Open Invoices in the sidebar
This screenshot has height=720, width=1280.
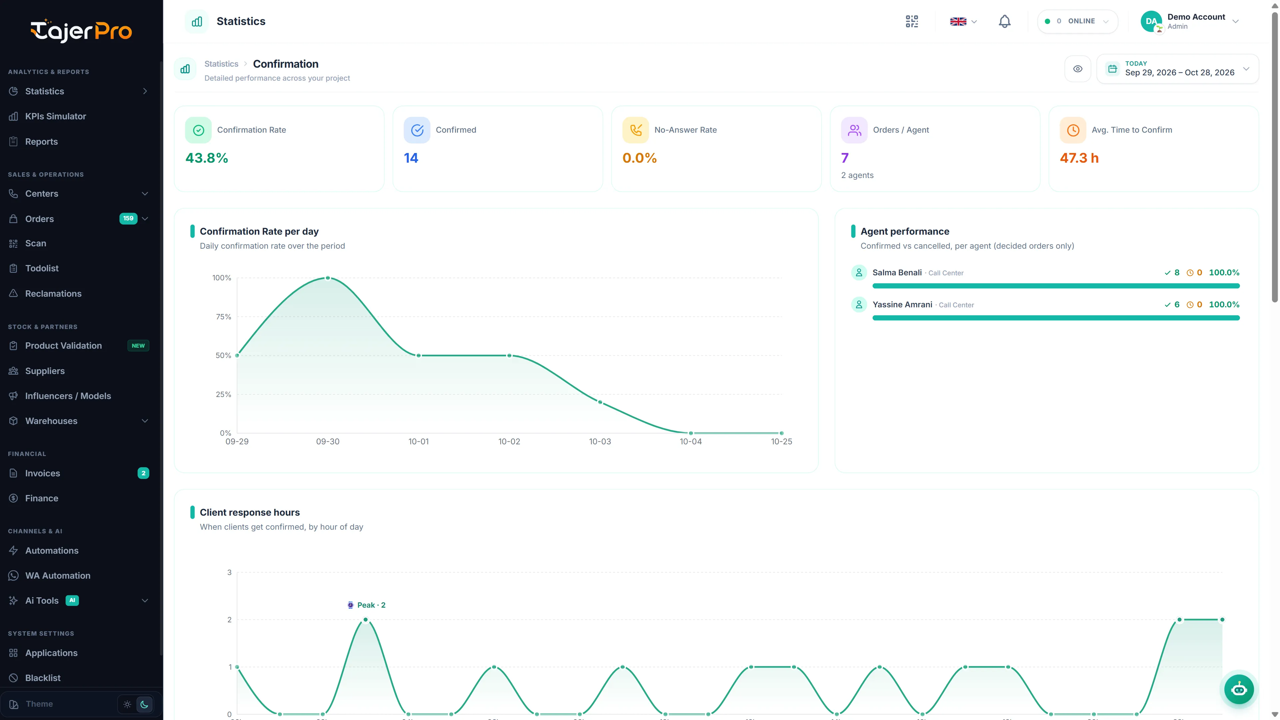(x=79, y=474)
